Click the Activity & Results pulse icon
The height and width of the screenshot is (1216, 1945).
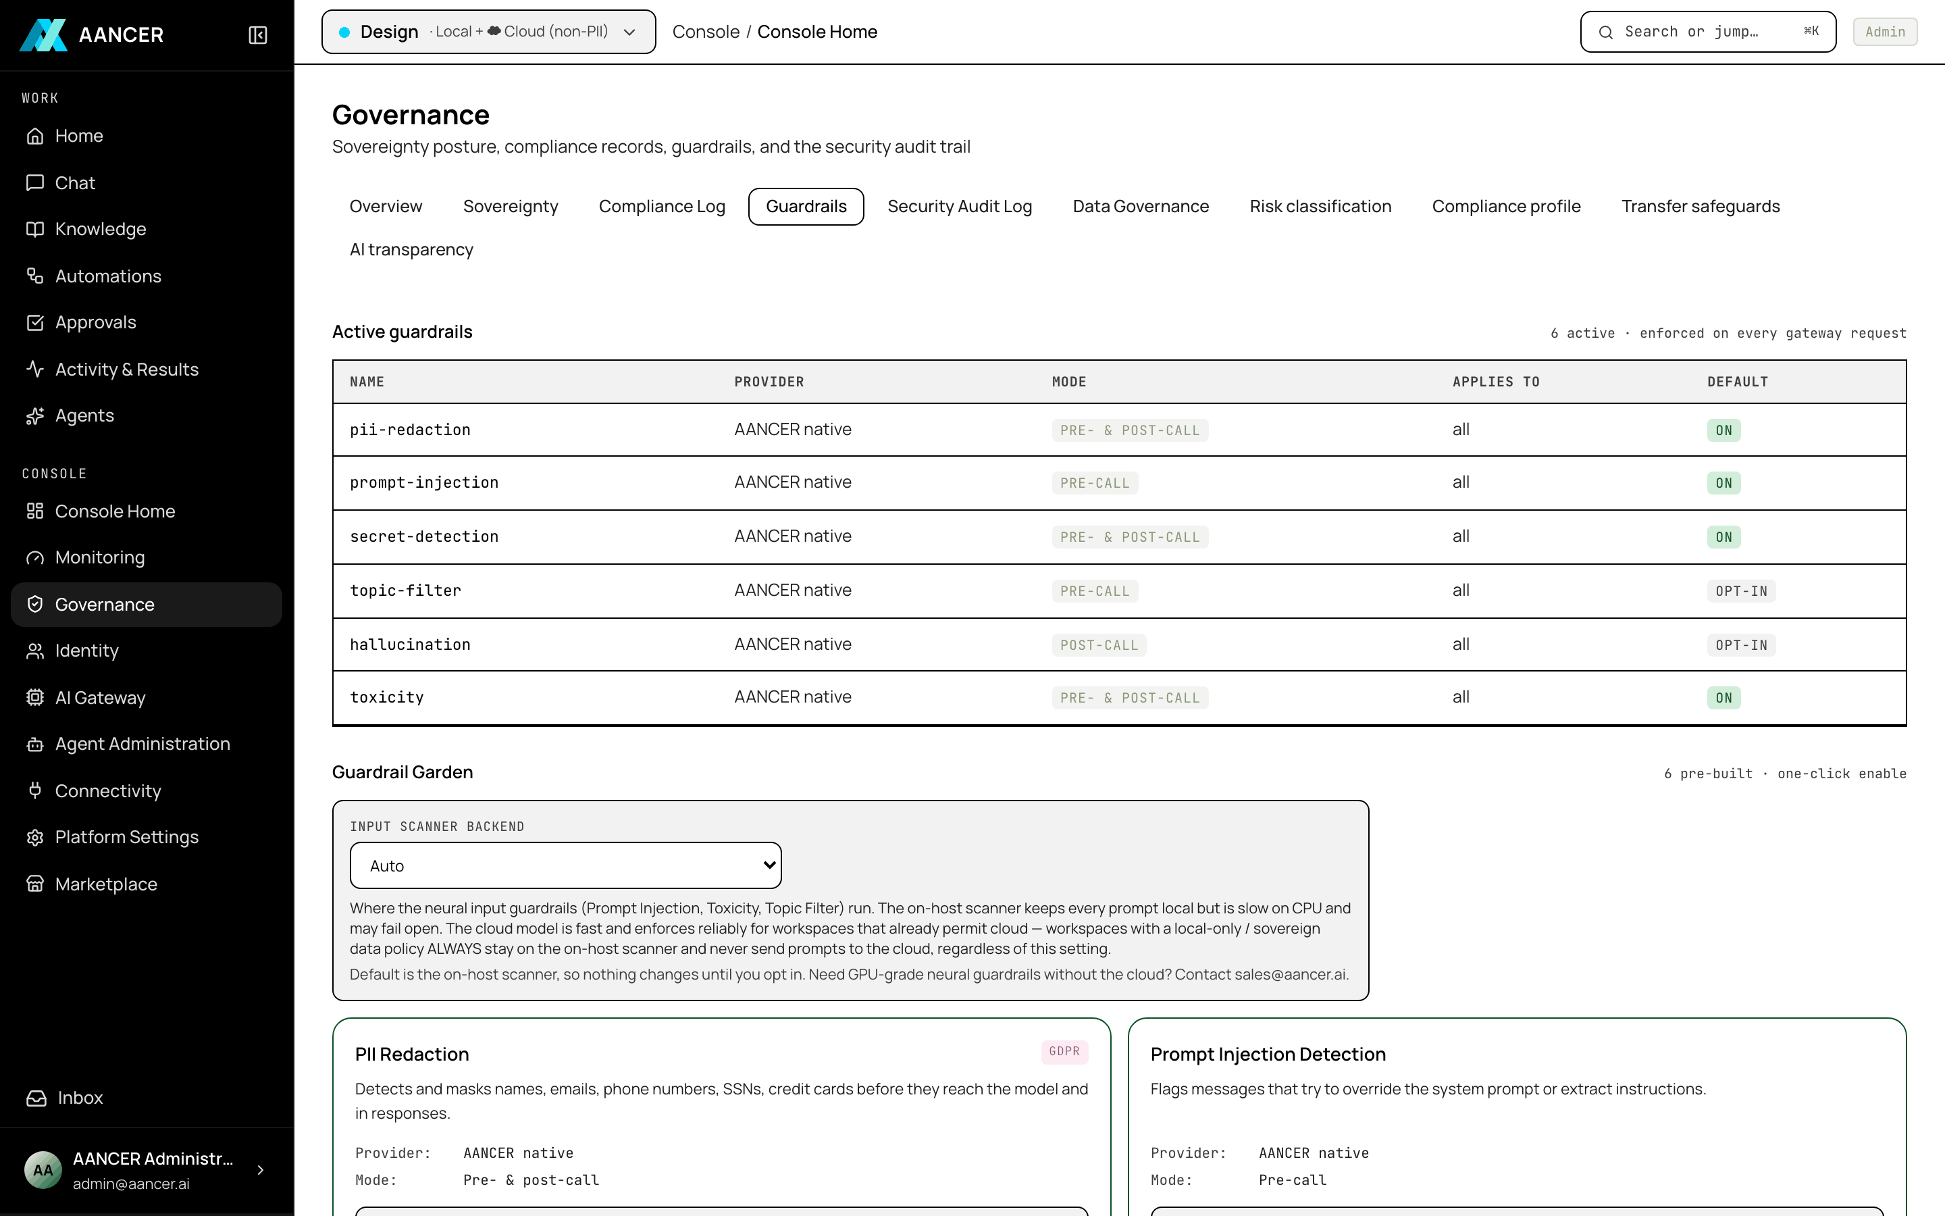[34, 369]
